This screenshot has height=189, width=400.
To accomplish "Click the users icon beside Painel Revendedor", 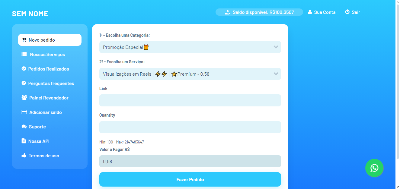I will (x=24, y=98).
